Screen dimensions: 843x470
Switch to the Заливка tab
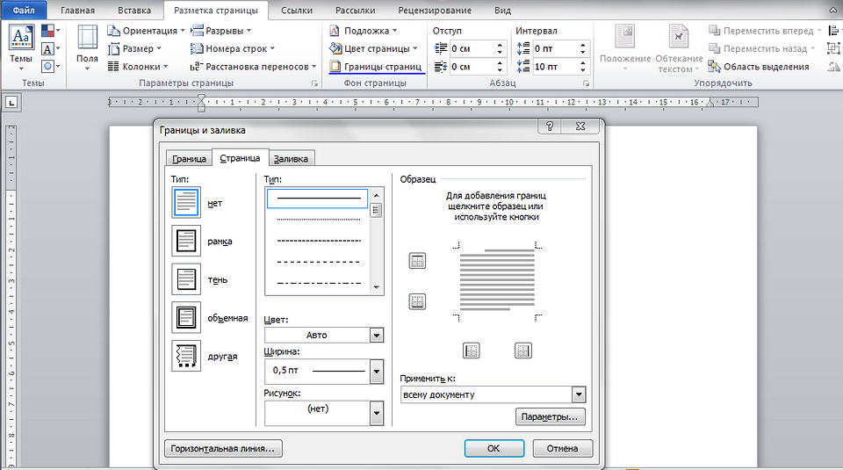(x=292, y=159)
